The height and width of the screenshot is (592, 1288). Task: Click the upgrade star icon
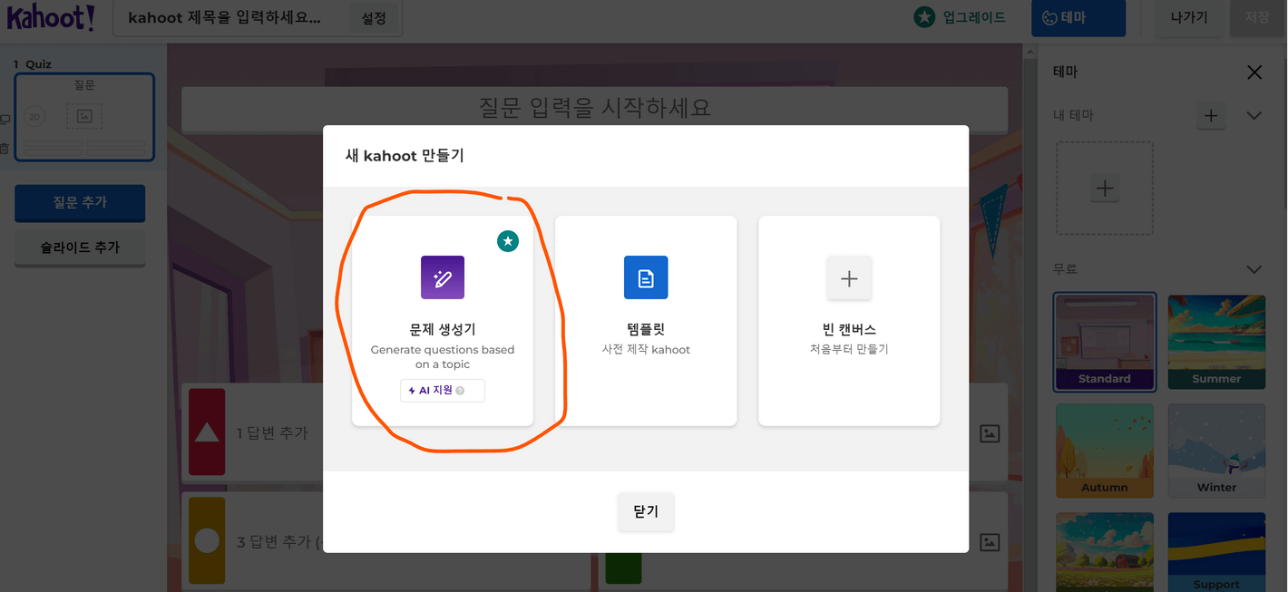(924, 17)
